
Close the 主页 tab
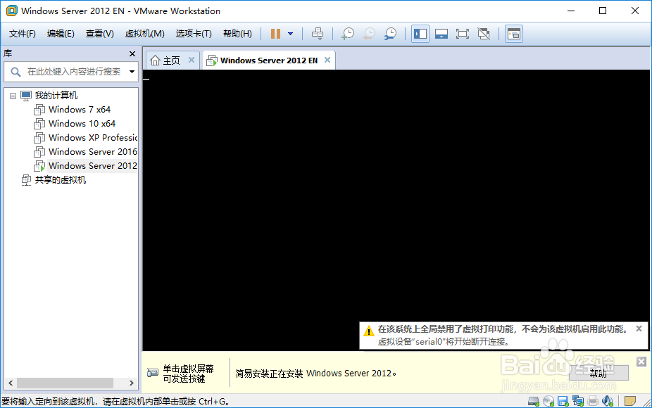[192, 60]
